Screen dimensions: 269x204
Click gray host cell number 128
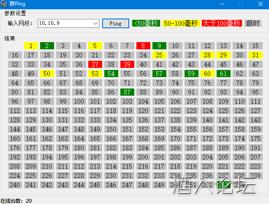click(x=15, y=120)
